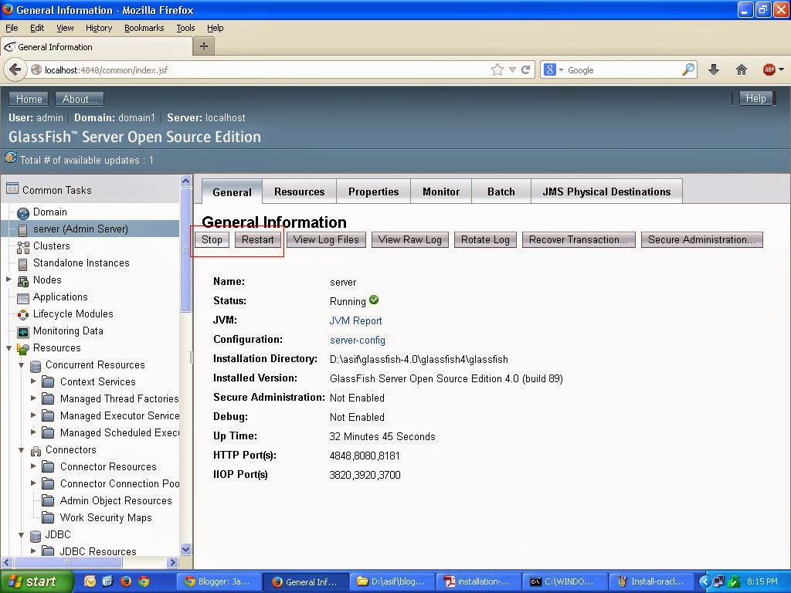Screen dimensions: 791x593
Task: Click the JDBC database icon
Action: [x=36, y=535]
